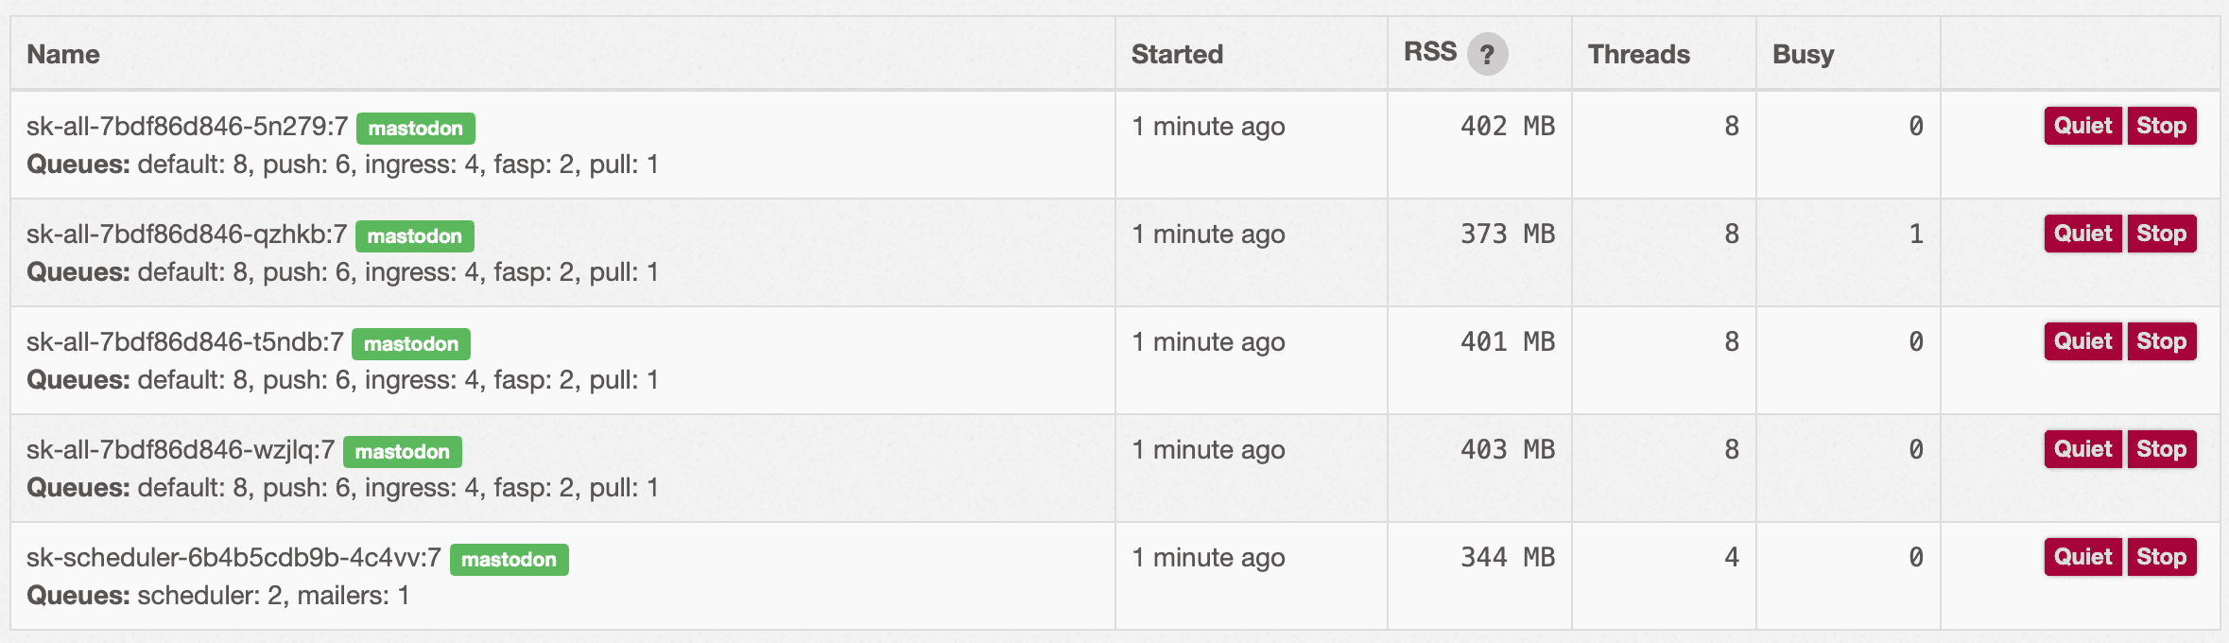Click the RSS help question mark icon
The image size is (2229, 643).
tap(1487, 54)
